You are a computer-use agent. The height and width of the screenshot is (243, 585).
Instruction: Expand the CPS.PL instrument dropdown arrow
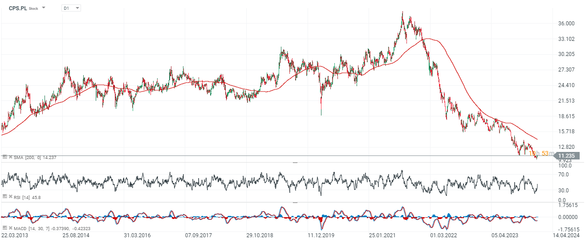click(44, 8)
